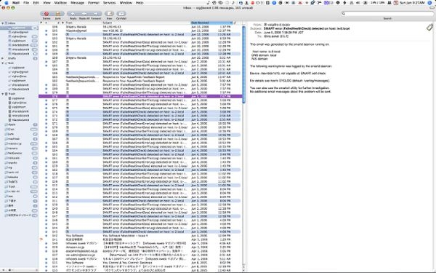This screenshot has height=273, width=436.
Task: Open Shigeru Harada message from 3:52 AM
Action: pyautogui.click(x=140, y=58)
